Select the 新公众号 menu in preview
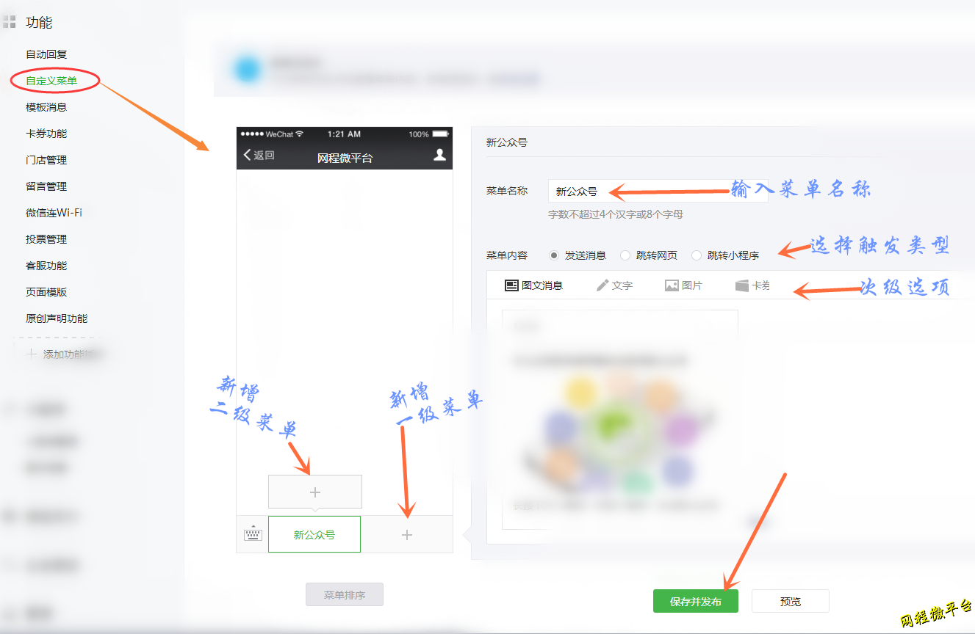 314,534
